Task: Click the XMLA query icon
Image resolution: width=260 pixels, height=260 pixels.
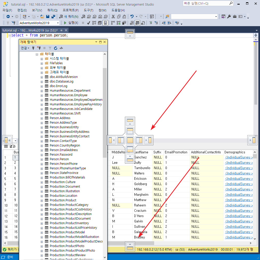Action: (x=100, y=17)
